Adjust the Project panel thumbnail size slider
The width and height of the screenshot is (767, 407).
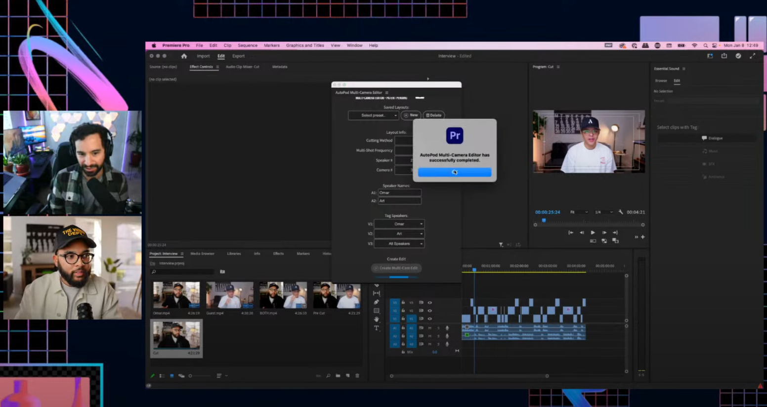(x=200, y=376)
